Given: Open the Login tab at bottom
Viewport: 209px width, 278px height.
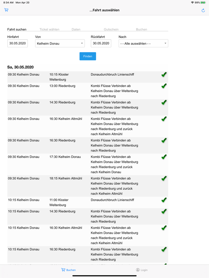Looking at the screenshot, I should (x=142, y=270).
